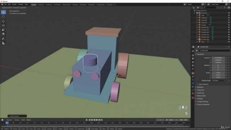
Task: Open Material properties tab icon
Action: pos(193,94)
